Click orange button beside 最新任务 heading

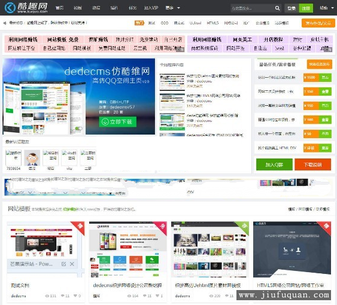click(320, 64)
